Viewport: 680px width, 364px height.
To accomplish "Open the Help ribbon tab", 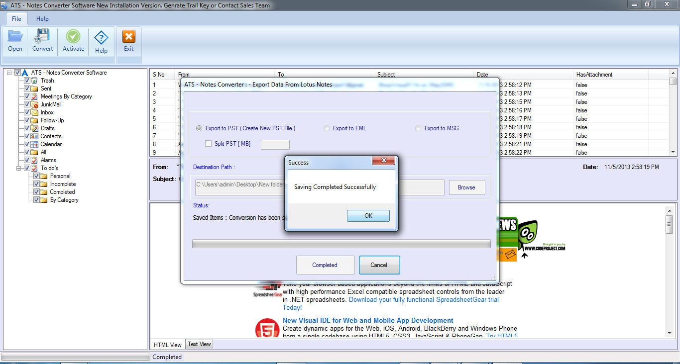I will tap(42, 18).
